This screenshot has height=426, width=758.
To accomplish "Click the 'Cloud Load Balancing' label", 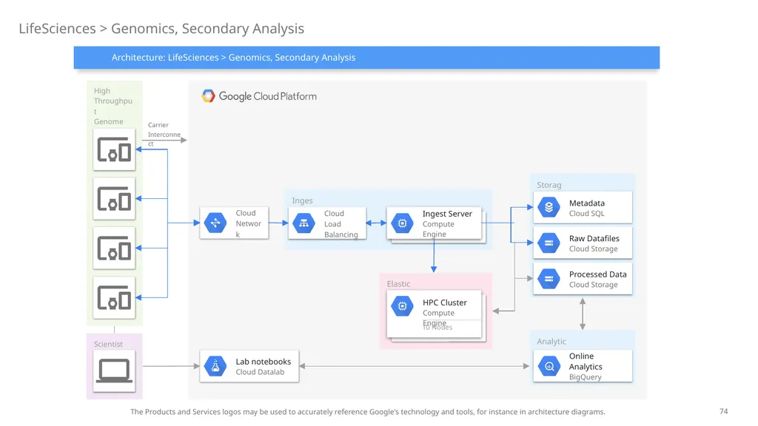I will [x=341, y=223].
